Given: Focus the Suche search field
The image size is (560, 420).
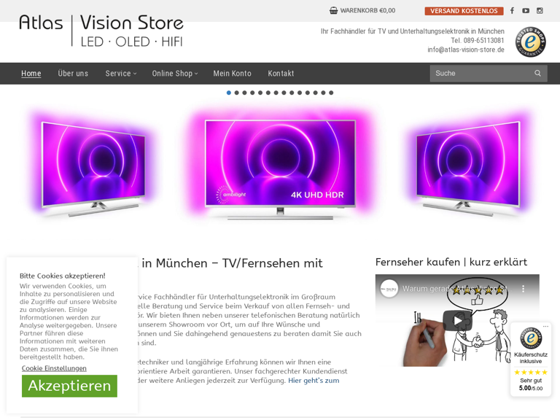Looking at the screenshot, I should pyautogui.click(x=481, y=73).
